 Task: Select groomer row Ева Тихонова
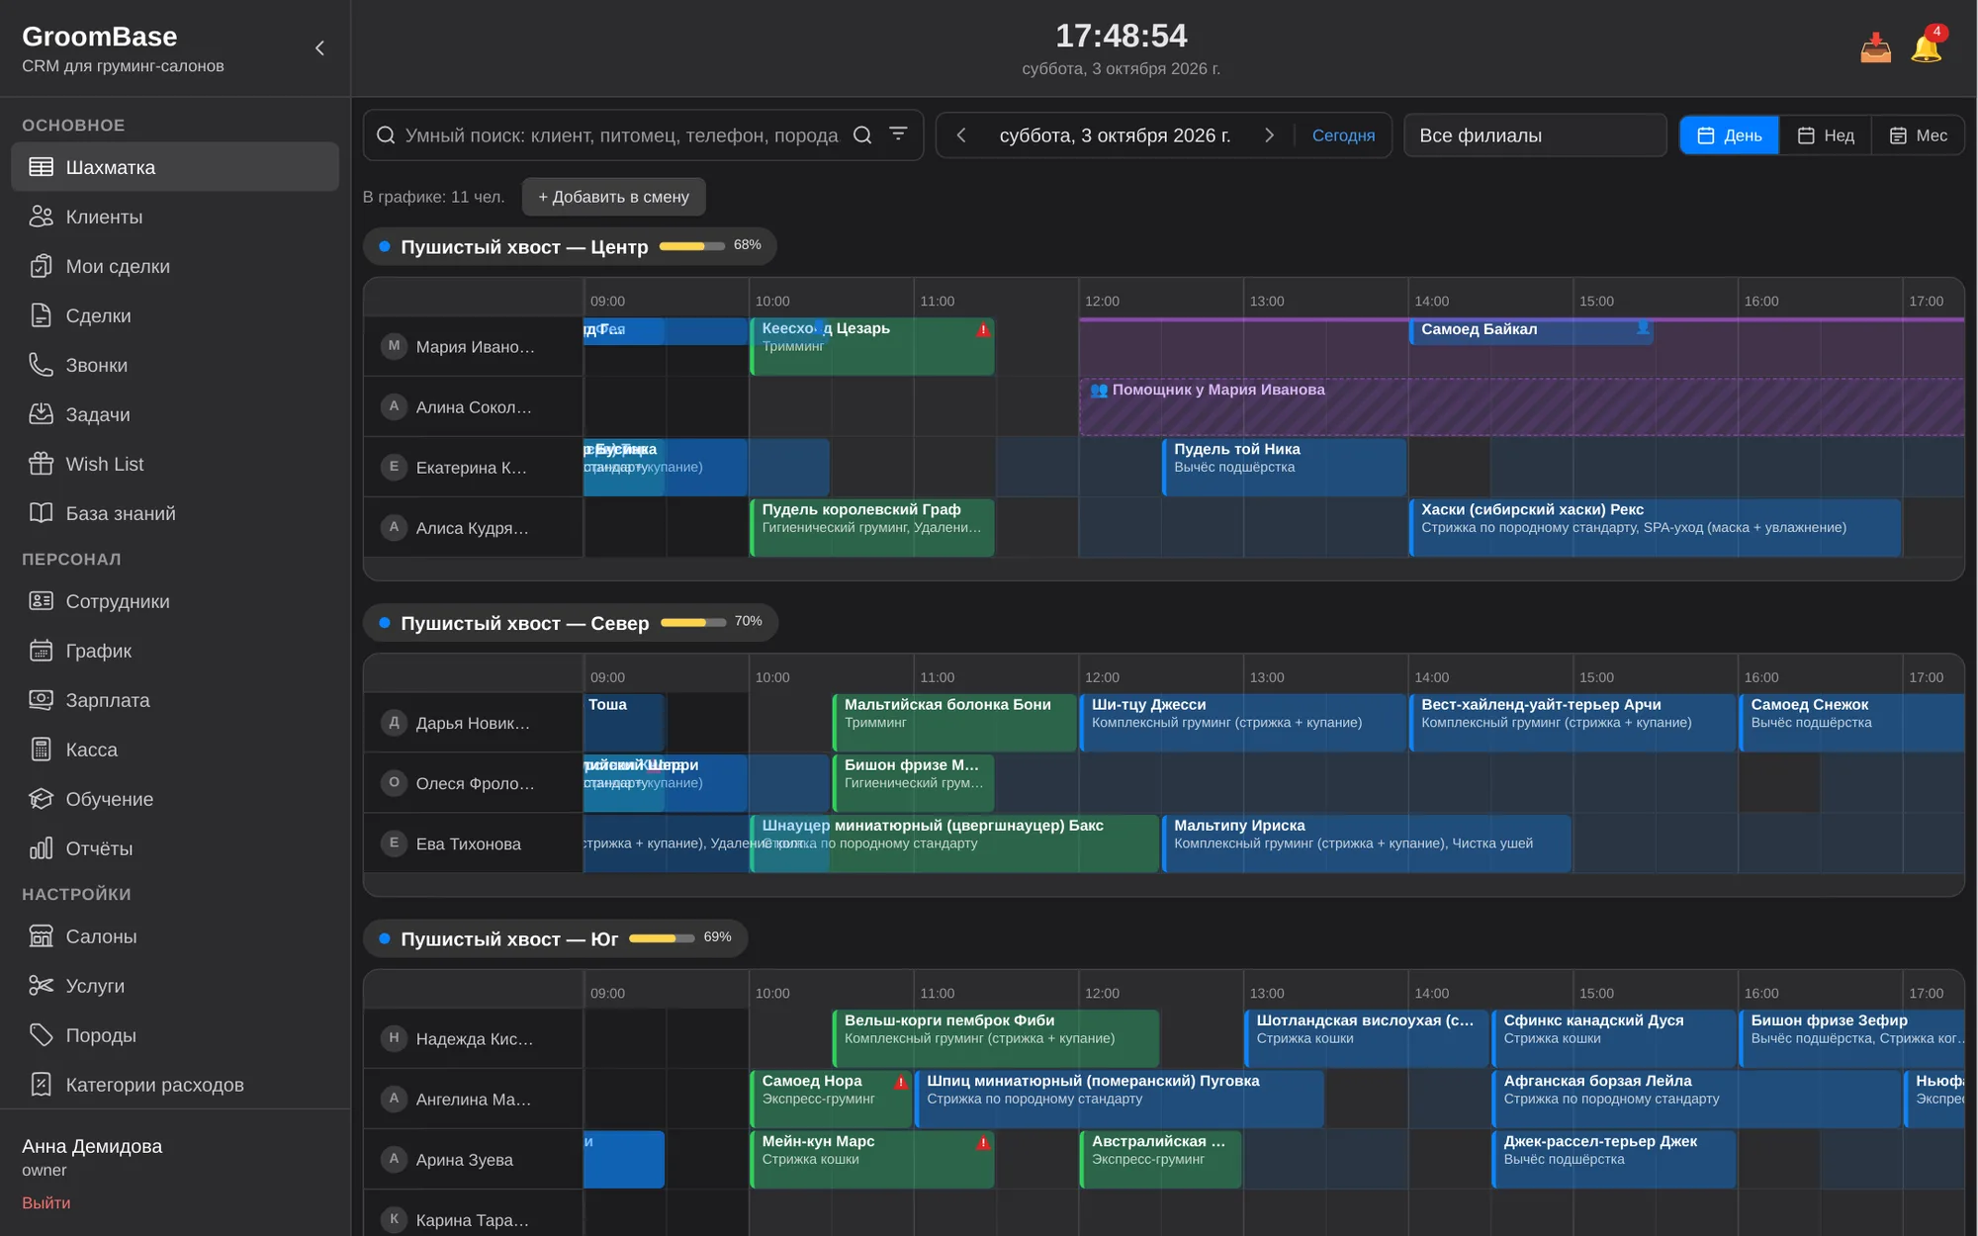[x=474, y=843]
